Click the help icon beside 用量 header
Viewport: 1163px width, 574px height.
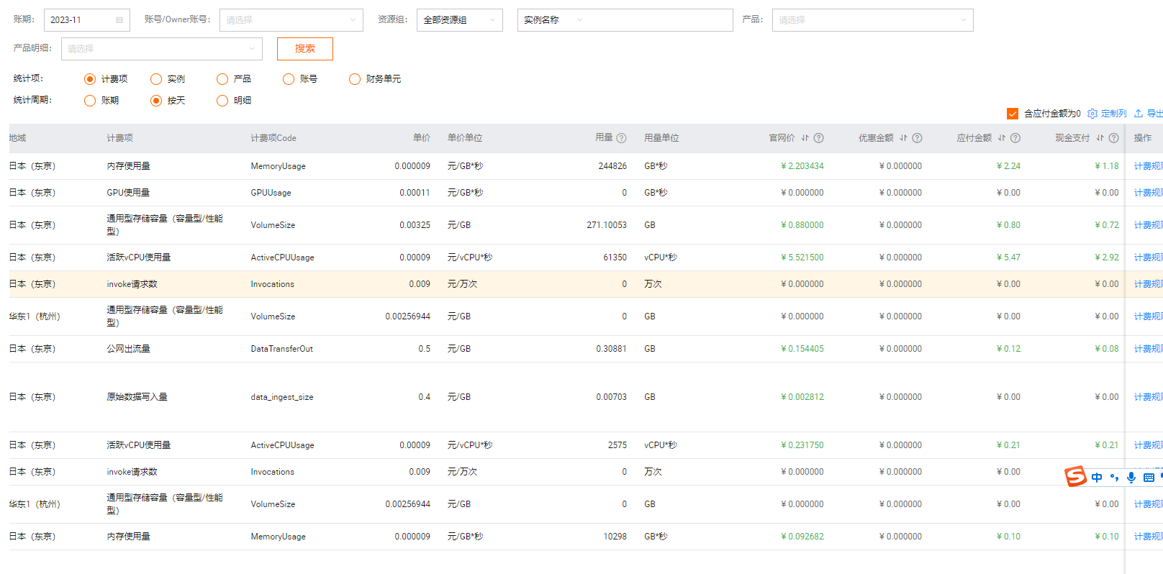(x=621, y=138)
